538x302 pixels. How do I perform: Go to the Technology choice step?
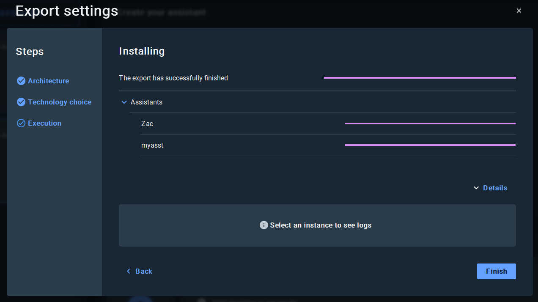click(x=60, y=102)
